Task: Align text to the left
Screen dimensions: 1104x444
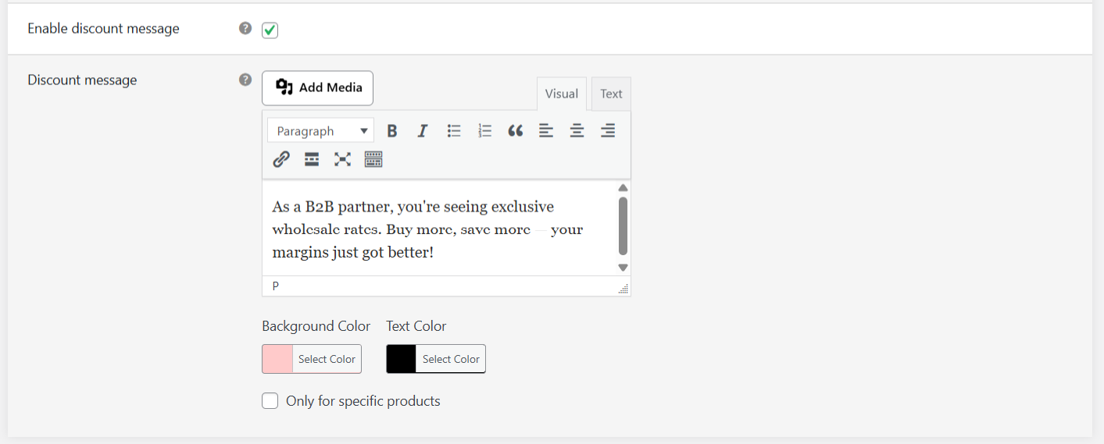Action: coord(546,131)
